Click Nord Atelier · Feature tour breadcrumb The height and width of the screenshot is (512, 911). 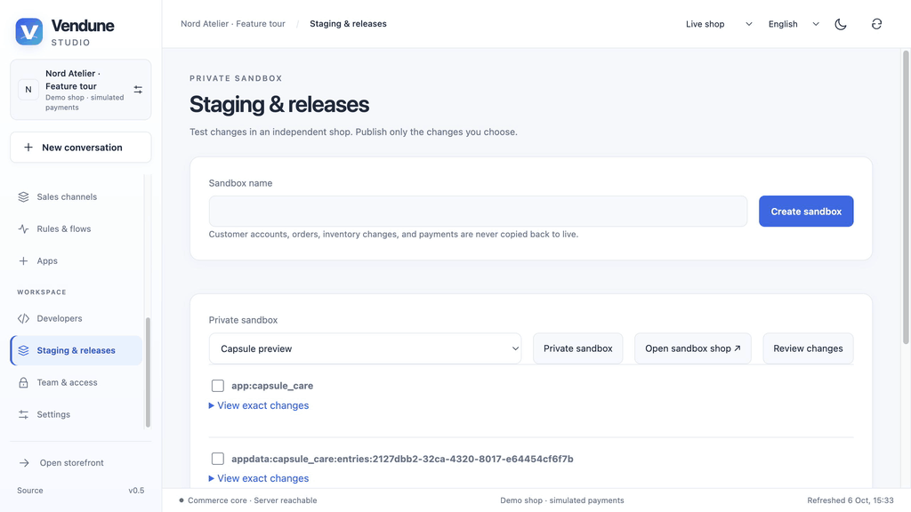pos(233,24)
